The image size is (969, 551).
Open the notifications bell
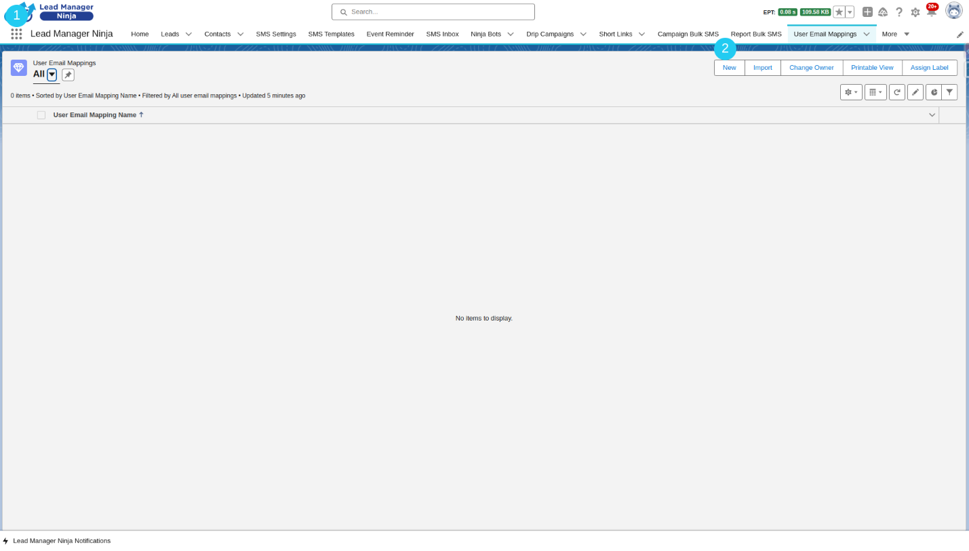click(x=932, y=12)
